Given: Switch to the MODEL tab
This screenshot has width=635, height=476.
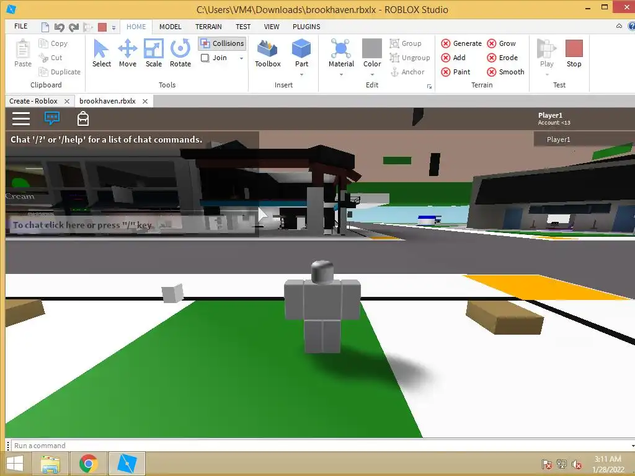Looking at the screenshot, I should click(170, 27).
